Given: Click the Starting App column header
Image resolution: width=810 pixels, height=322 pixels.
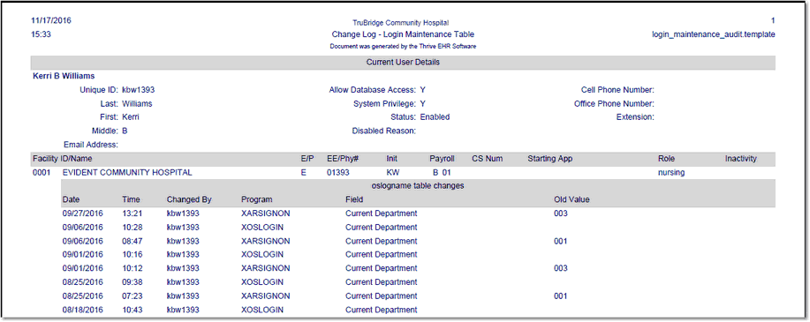Looking at the screenshot, I should pyautogui.click(x=550, y=159).
